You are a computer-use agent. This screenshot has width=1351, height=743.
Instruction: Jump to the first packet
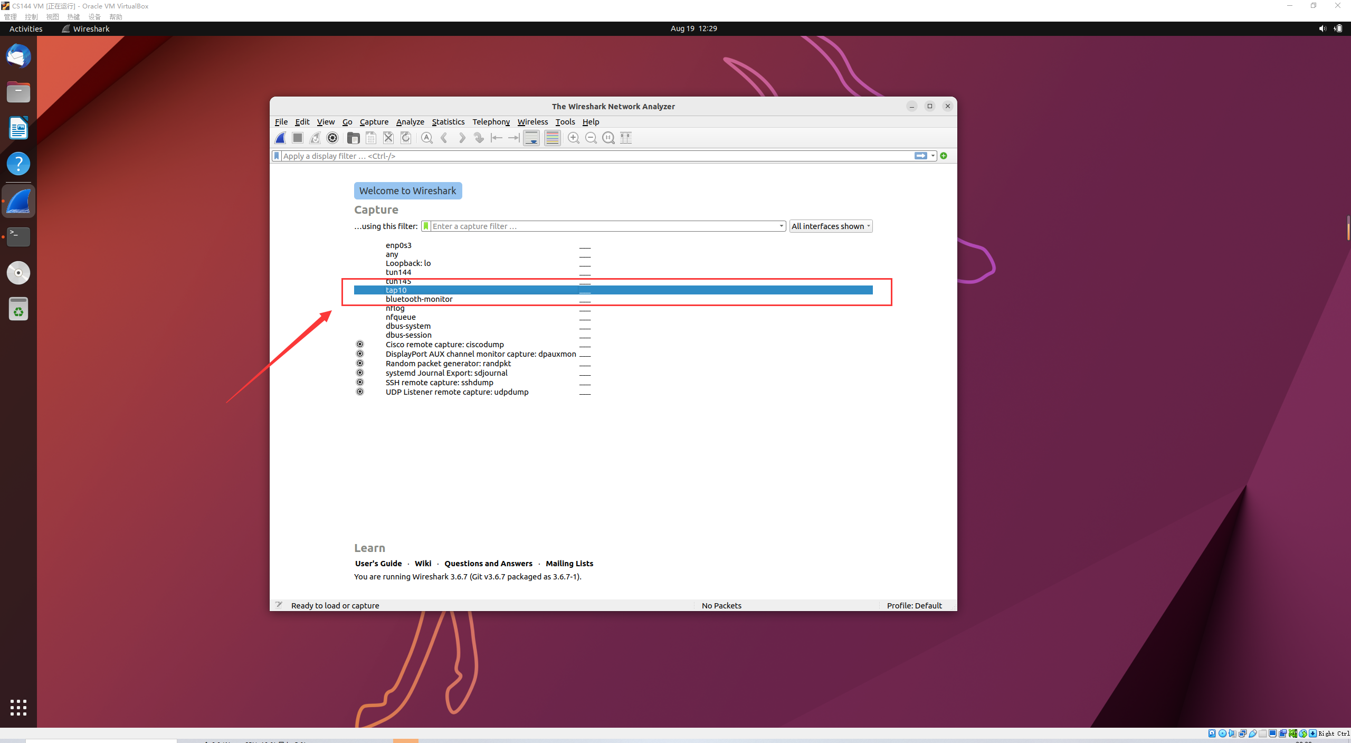pyautogui.click(x=497, y=138)
